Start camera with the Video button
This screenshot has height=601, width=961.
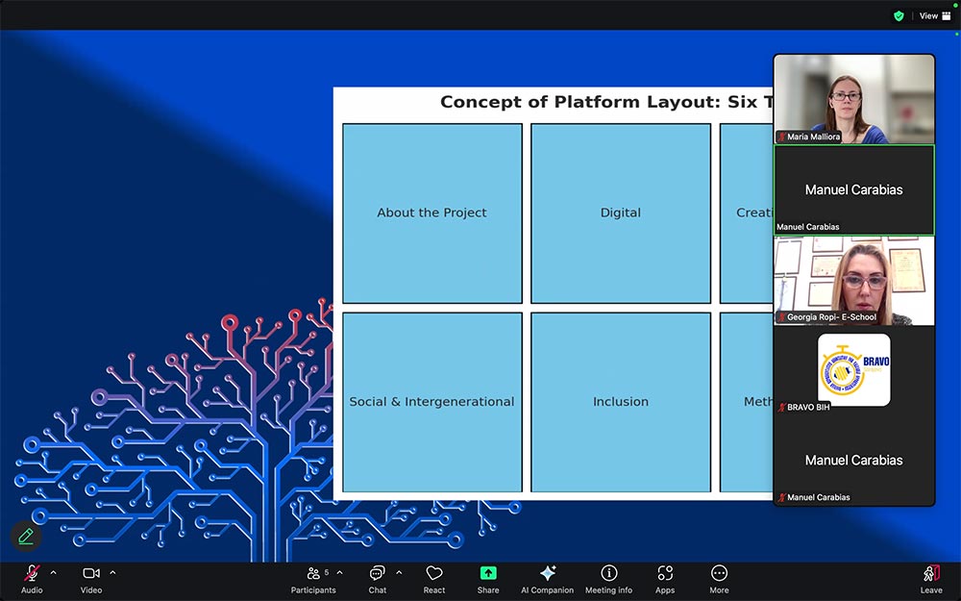[91, 578]
